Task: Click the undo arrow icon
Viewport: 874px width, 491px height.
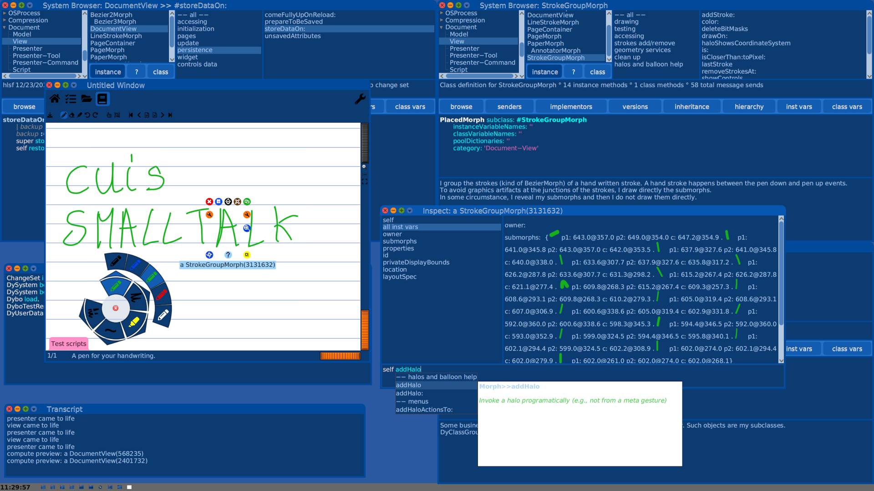Action: [87, 115]
